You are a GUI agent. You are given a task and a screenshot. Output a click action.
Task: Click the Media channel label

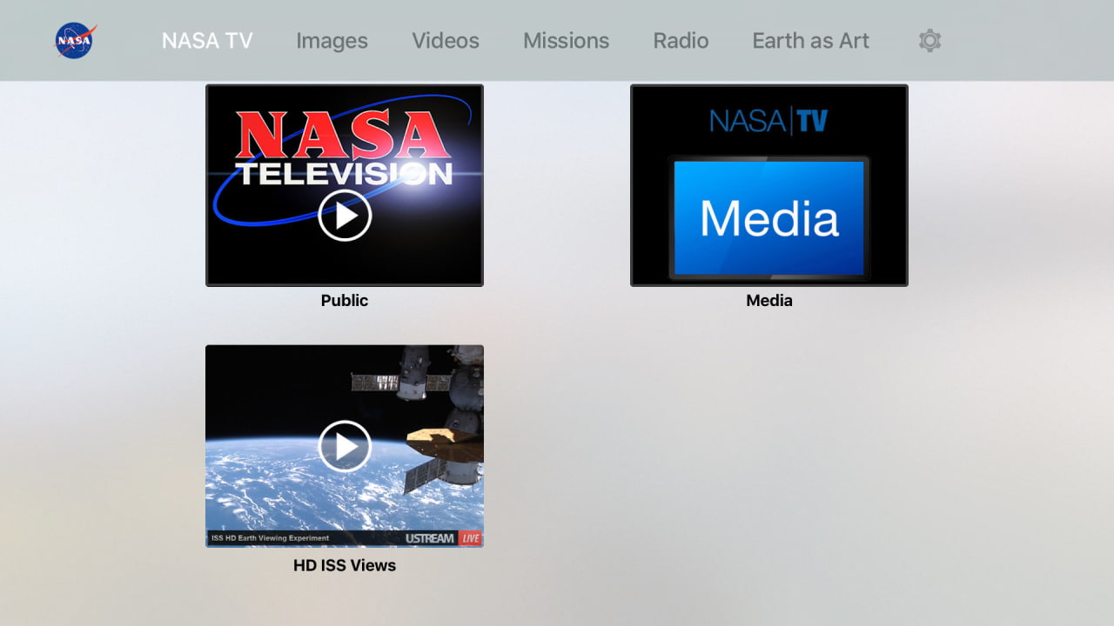769,301
